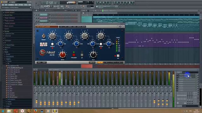
Task: Open FL Studio fruit icon in taskbar
Action: click(55, 111)
